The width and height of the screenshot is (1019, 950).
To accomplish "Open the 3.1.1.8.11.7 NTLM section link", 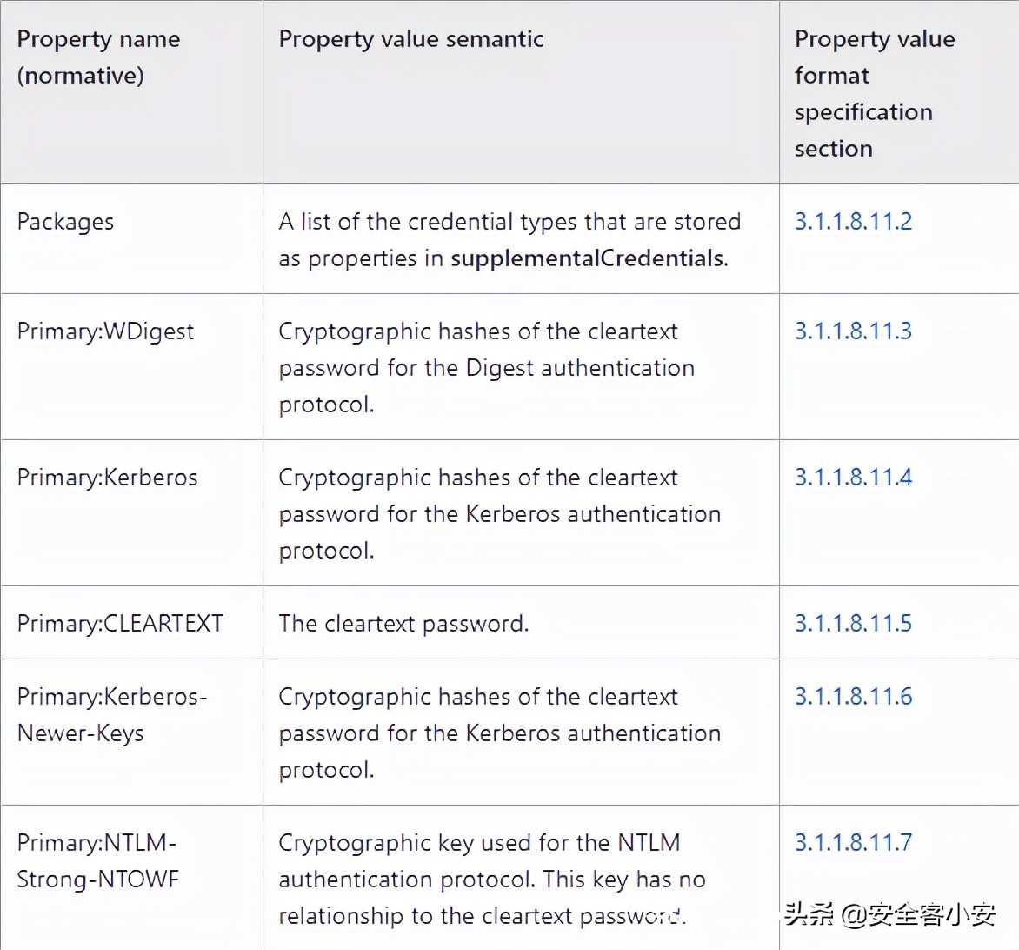I will pos(853,843).
